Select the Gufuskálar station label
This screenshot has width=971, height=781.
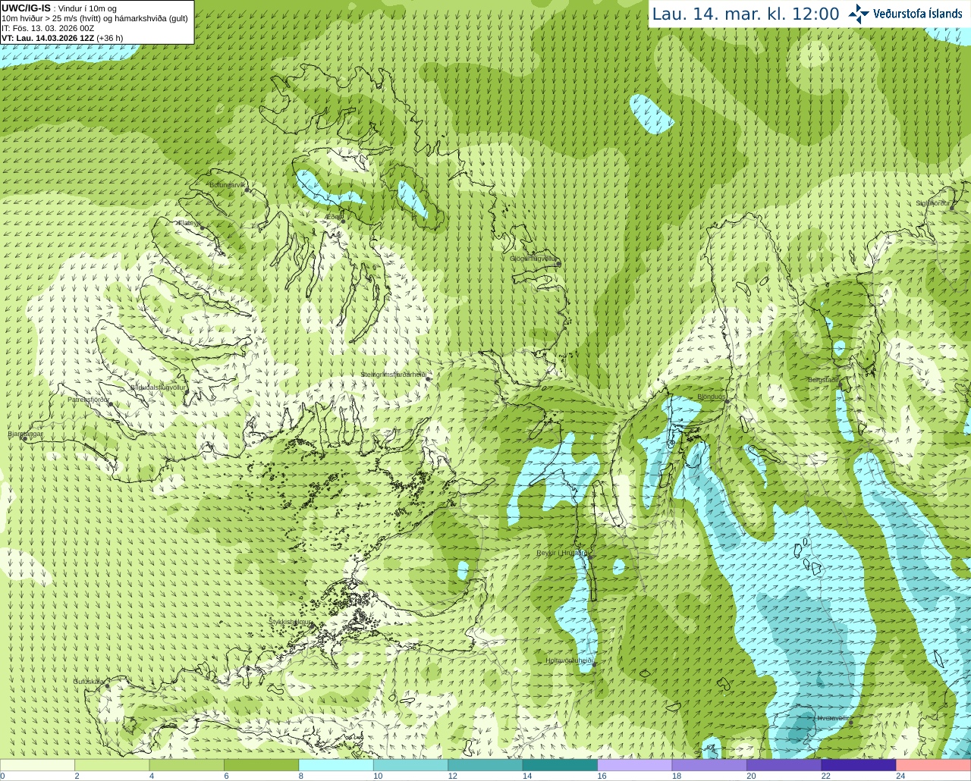pos(89,682)
